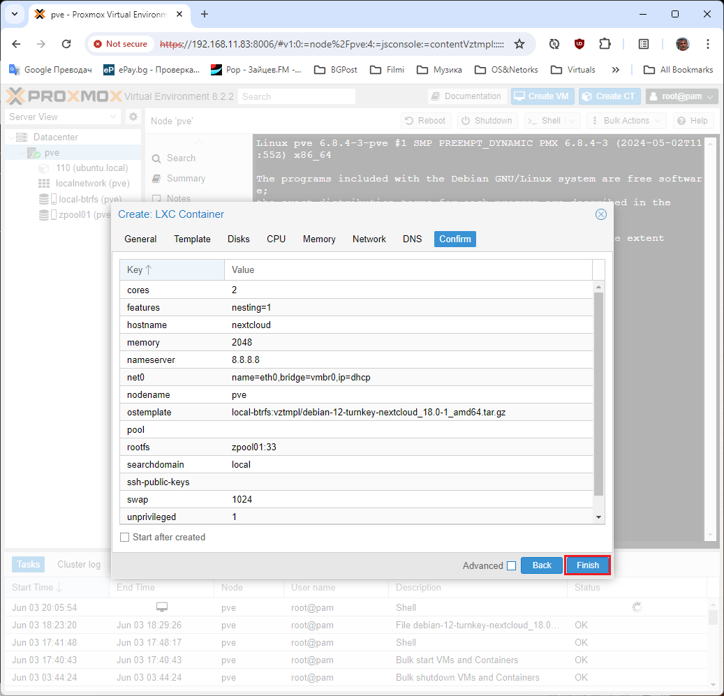
Task: Collapse the Datacenter tree node
Action: tap(12, 137)
